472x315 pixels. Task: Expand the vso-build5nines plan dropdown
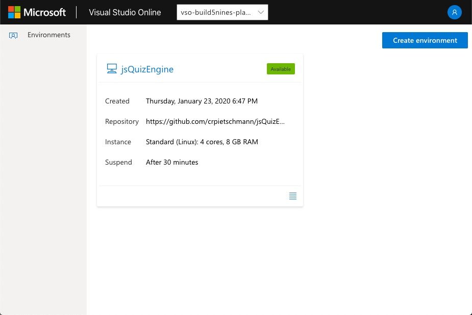pyautogui.click(x=222, y=12)
